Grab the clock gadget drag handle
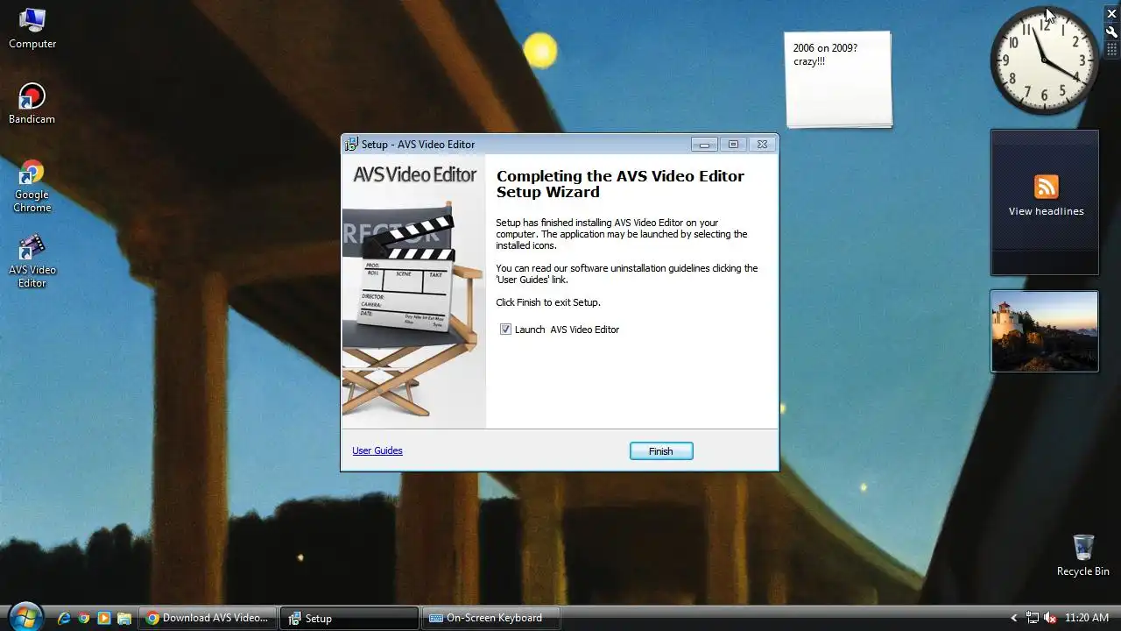Viewport: 1121px width, 631px height. [x=1112, y=50]
